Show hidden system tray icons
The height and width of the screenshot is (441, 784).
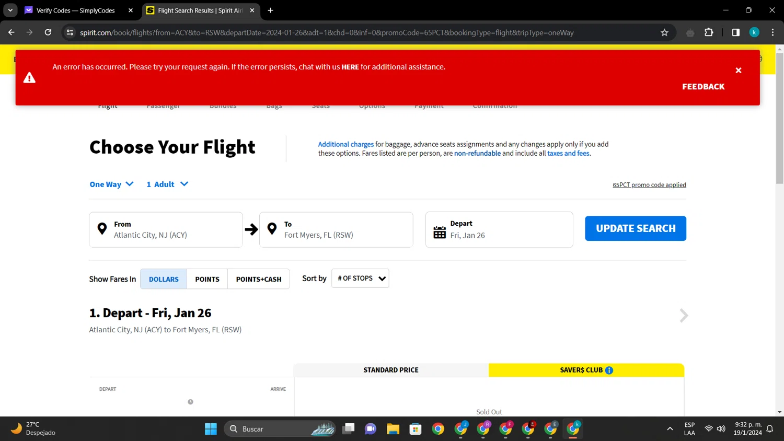coord(670,429)
